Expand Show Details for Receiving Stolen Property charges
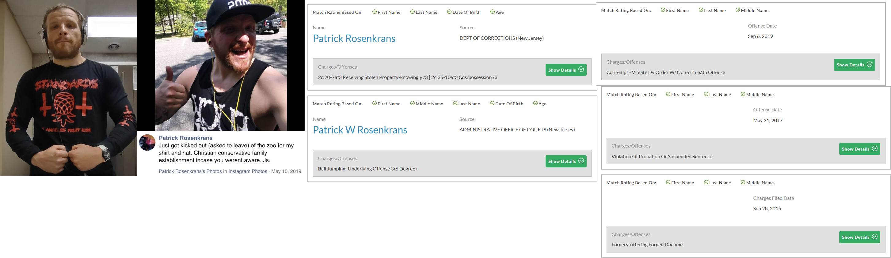This screenshot has height=258, width=891. (565, 70)
